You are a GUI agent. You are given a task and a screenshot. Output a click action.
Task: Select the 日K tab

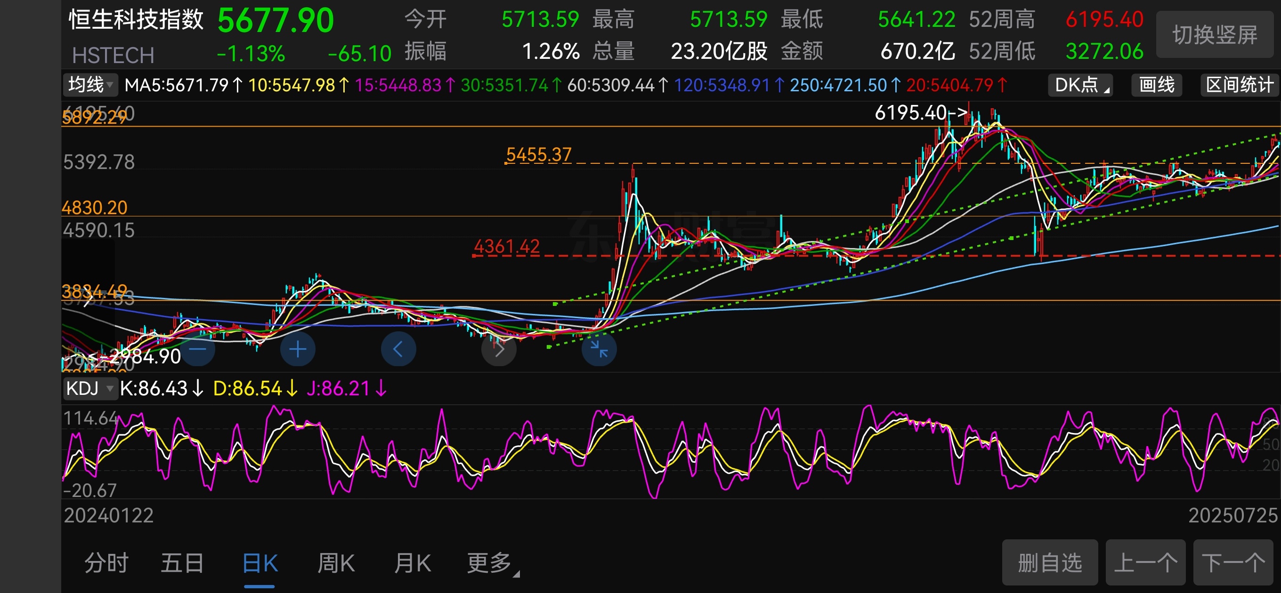(259, 563)
